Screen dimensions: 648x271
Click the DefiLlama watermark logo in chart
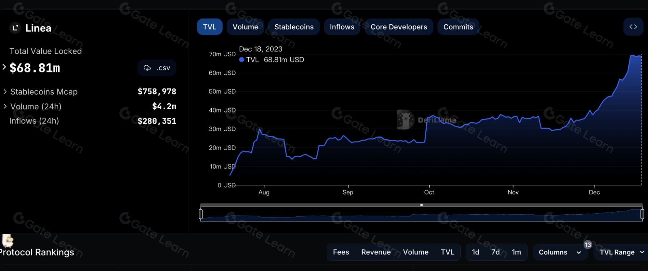point(406,120)
